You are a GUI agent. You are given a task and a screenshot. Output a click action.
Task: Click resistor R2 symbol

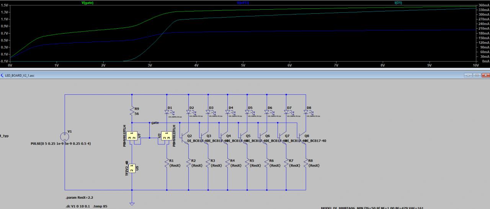(x=189, y=163)
